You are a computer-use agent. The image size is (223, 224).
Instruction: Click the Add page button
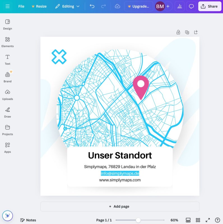click(120, 206)
